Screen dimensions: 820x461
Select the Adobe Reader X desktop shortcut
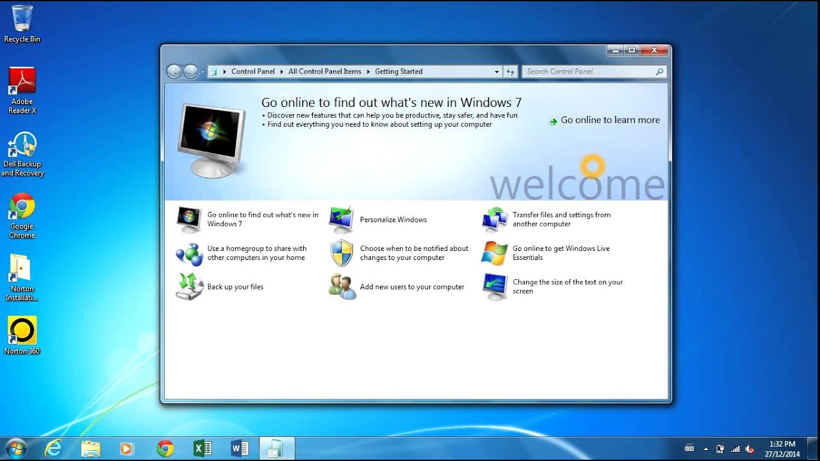pos(22,90)
